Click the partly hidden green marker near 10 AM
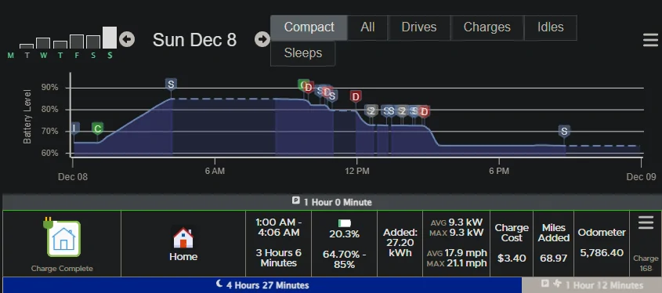This screenshot has height=293, width=662. click(x=302, y=85)
